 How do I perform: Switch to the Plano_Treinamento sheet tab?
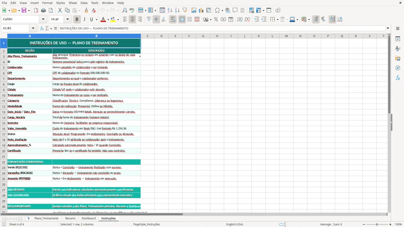(x=46, y=218)
